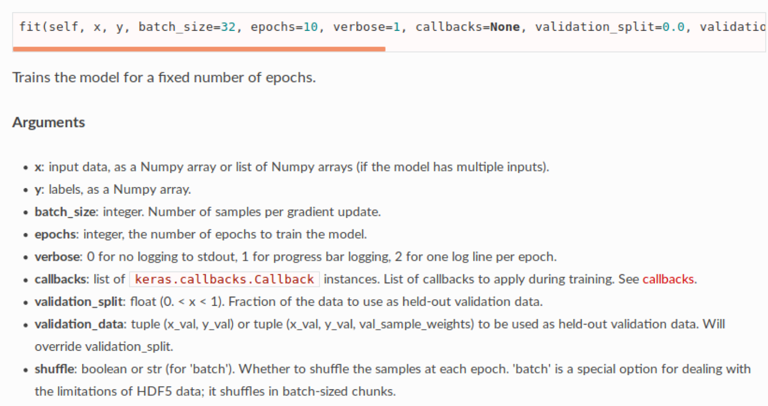The image size is (768, 406).
Task: Click epochs=10 in the code signature
Action: pyautogui.click(x=284, y=27)
